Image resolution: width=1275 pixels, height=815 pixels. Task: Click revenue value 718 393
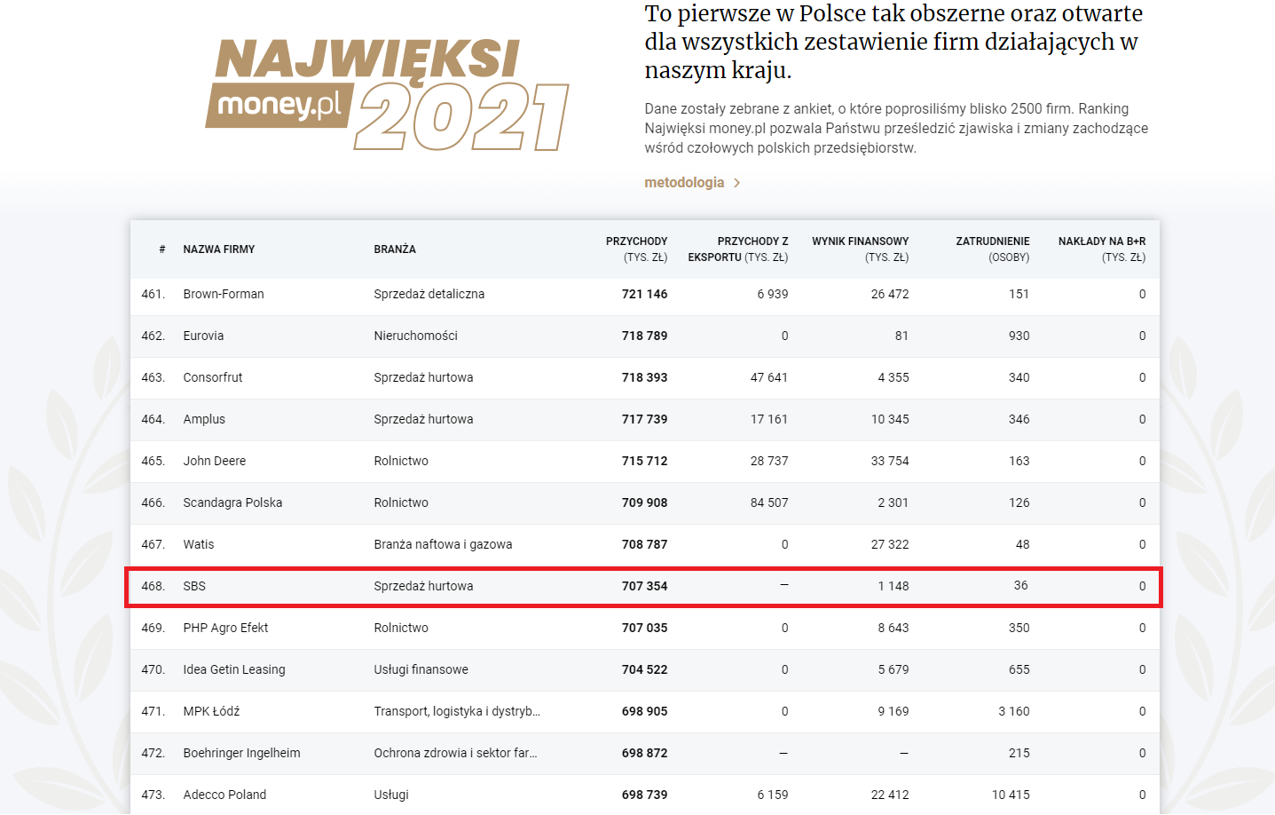644,377
